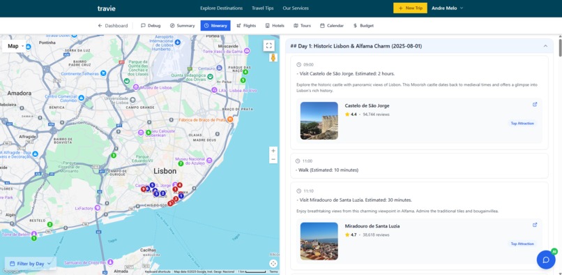Open the Filter by Day dropdown

click(x=31, y=264)
